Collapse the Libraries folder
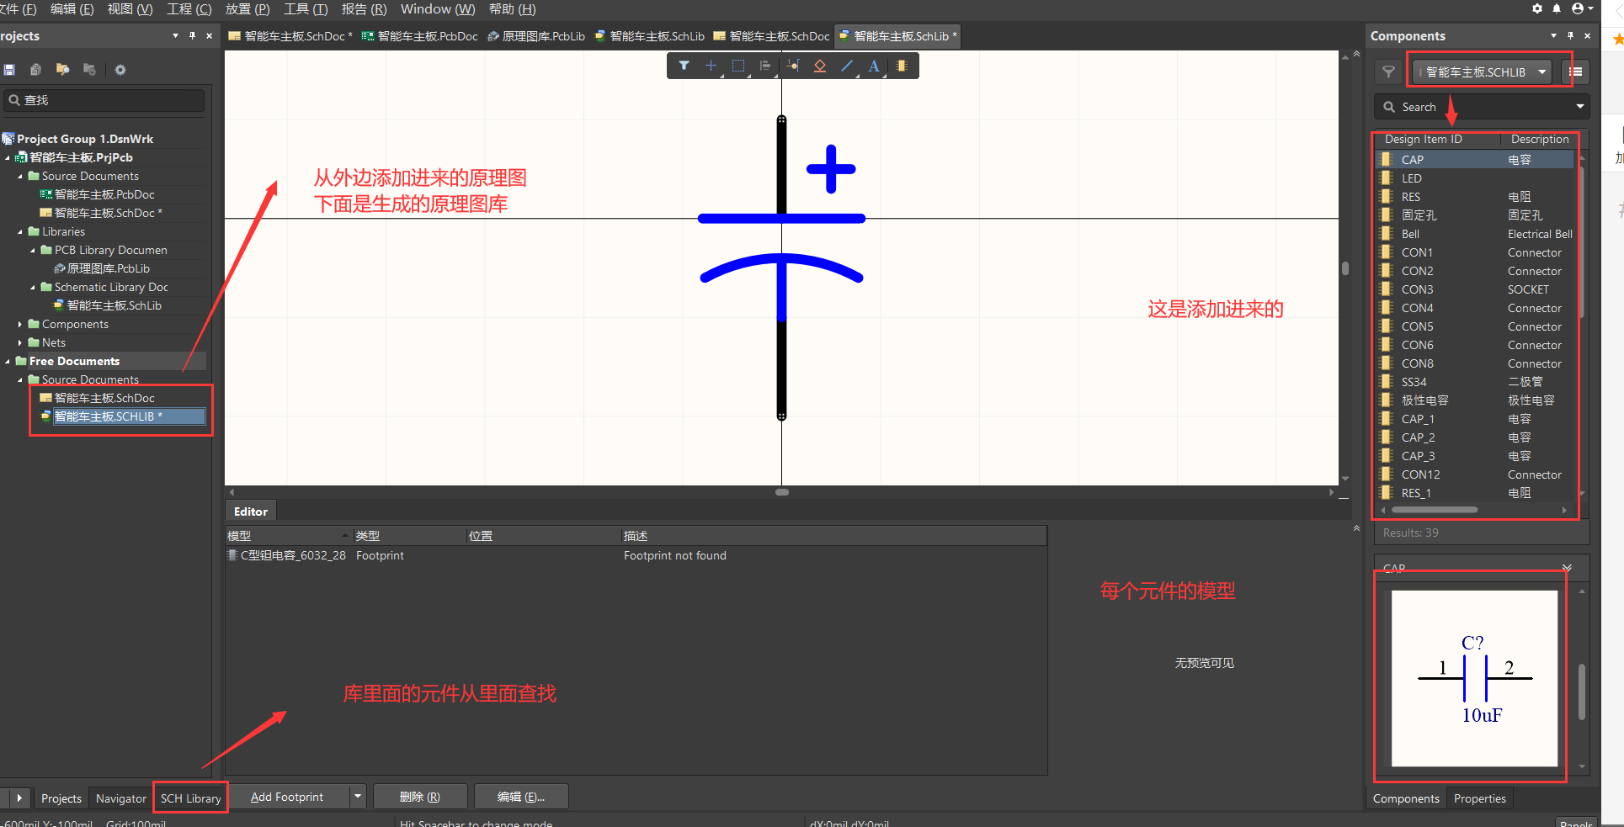1624x827 pixels. [20, 231]
